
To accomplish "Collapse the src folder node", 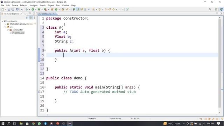I will [5, 27].
